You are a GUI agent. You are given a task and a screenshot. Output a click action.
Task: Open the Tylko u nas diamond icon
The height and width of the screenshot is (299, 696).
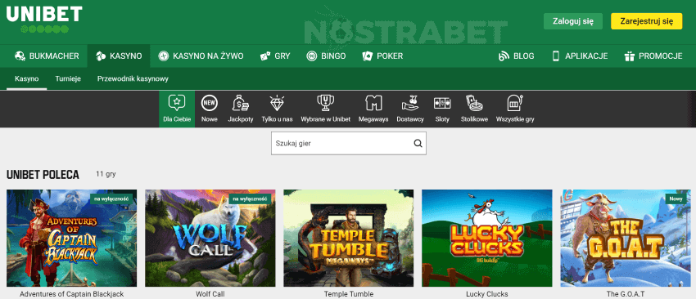point(277,103)
